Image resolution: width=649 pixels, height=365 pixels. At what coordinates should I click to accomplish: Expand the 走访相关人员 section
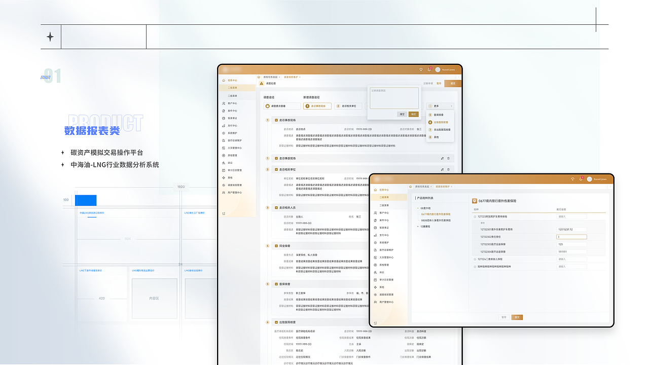(x=276, y=207)
